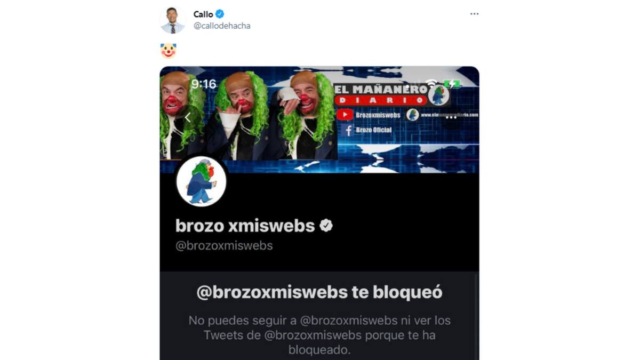This screenshot has height=360, width=640.
Task: Click the Callo display name
Action: [203, 14]
